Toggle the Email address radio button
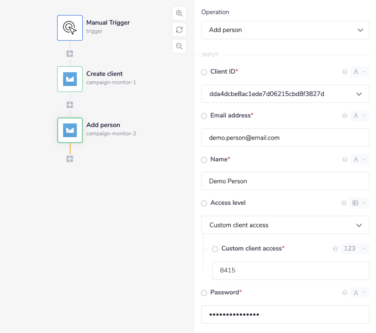The height and width of the screenshot is (333, 376). pos(204,116)
